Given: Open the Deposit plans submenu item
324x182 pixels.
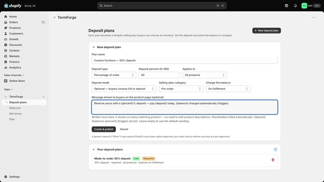Looking at the screenshot, I should pos(24,102).
